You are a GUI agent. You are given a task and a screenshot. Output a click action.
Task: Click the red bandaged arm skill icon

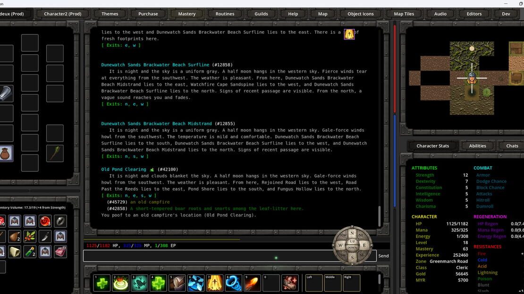(x=290, y=283)
